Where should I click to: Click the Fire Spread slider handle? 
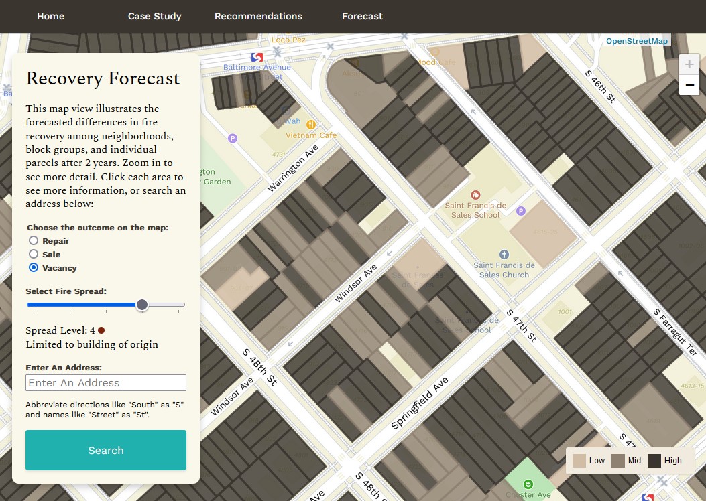point(142,305)
